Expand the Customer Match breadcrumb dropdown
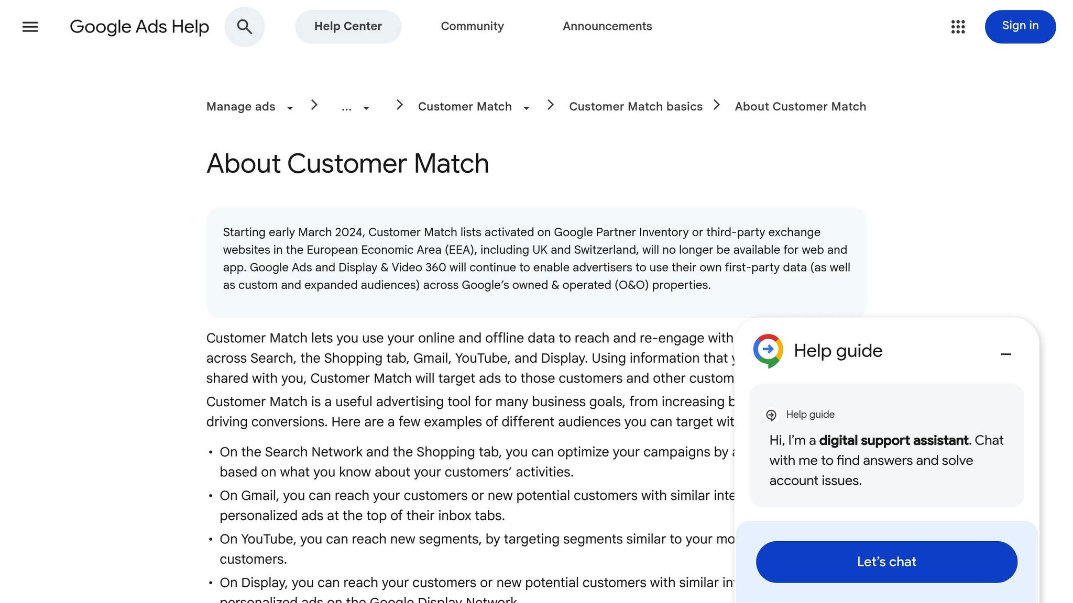The image size is (1073, 603). click(526, 108)
